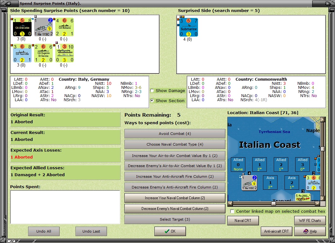Viewport: 335px width, 243px height.
Task: Click the Allied 0 None sea box
Action: coord(238,165)
